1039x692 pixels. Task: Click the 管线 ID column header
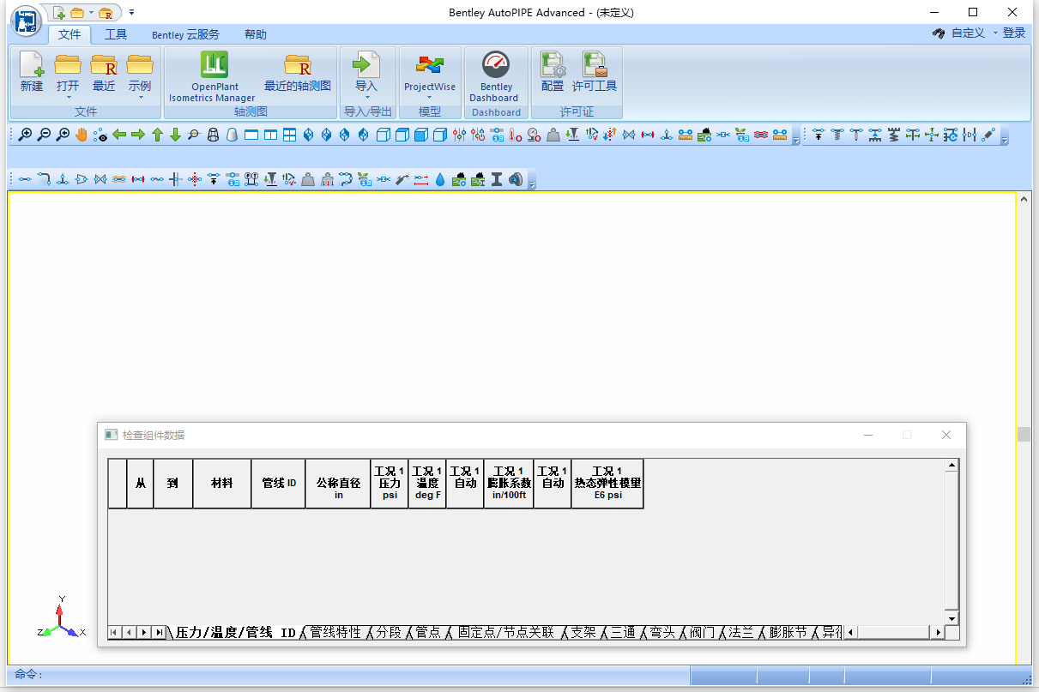[279, 484]
